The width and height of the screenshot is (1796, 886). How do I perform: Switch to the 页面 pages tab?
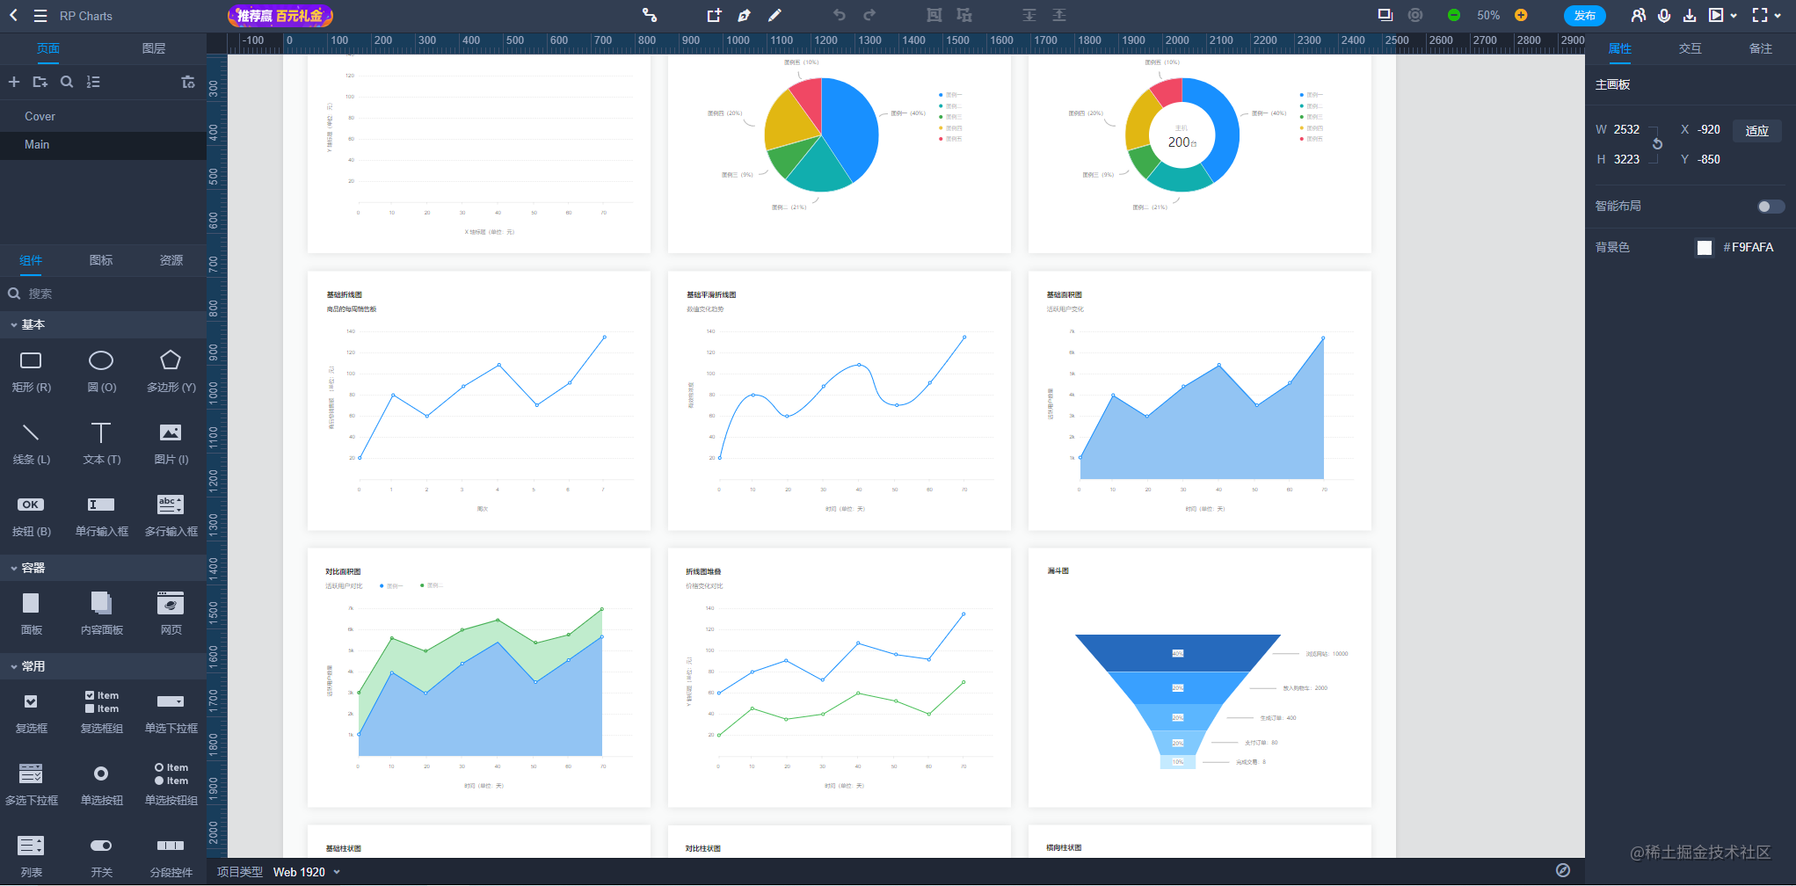pos(48,48)
